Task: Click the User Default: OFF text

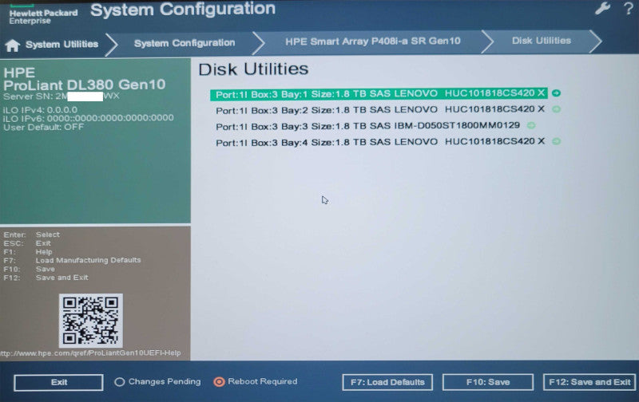Action: pos(44,127)
